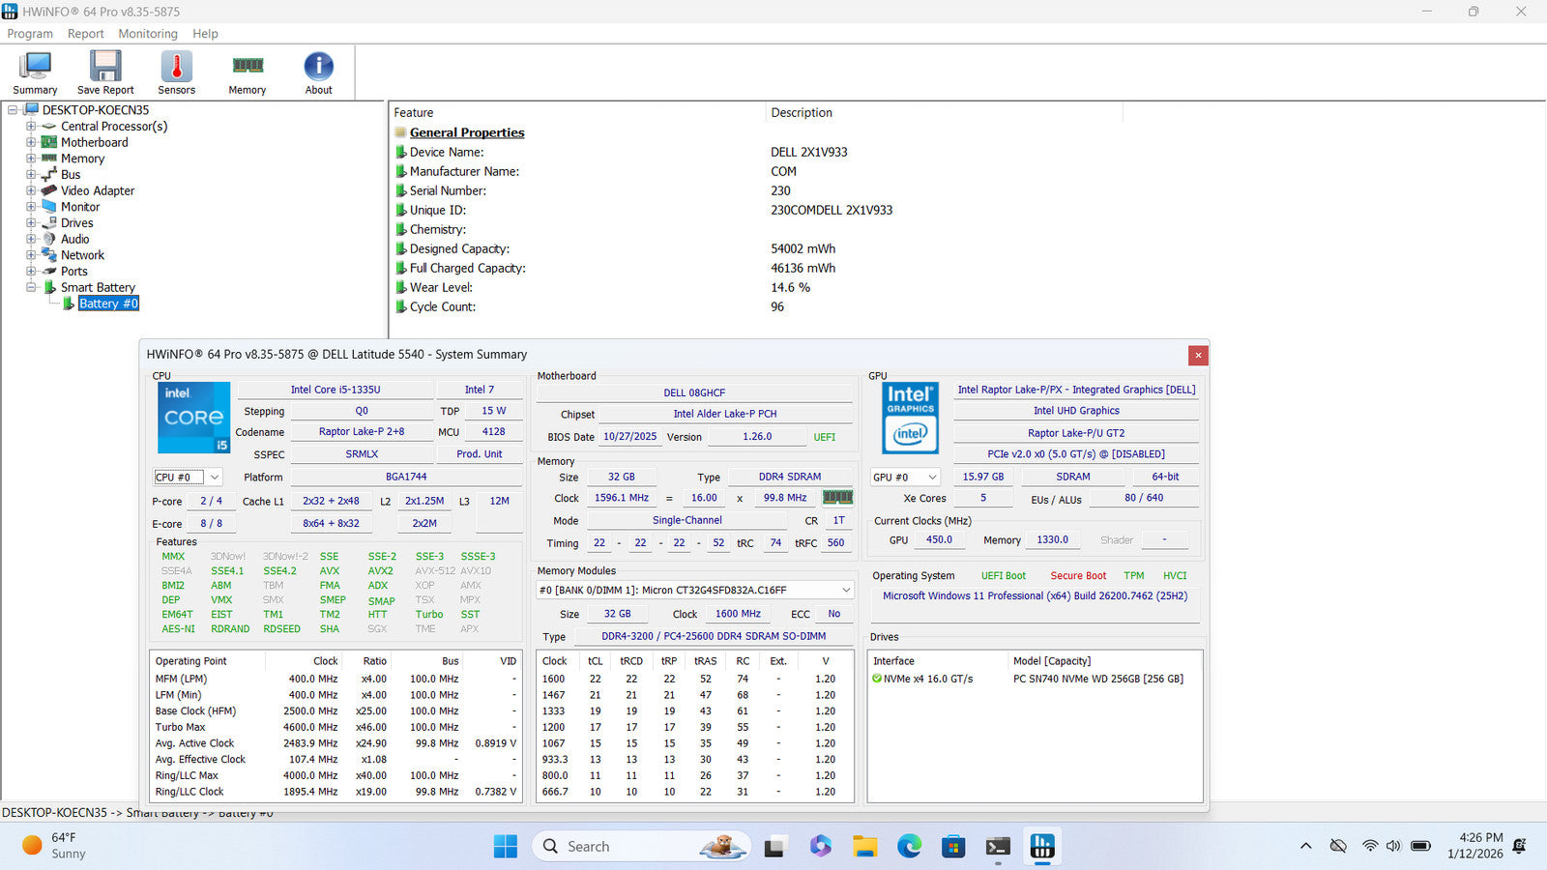This screenshot has height=870, width=1547.
Task: Click the Intel Graphics GPU logo
Action: tap(910, 418)
